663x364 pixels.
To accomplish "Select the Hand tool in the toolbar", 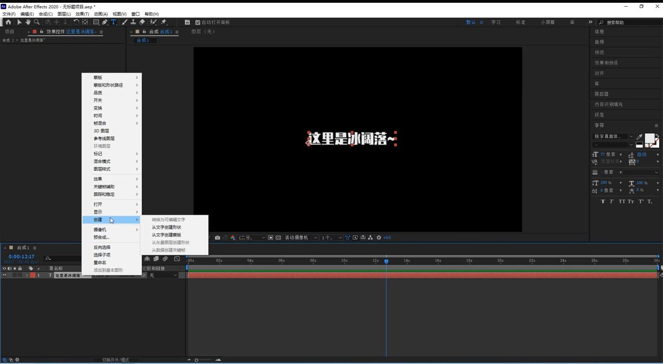I will pos(28,22).
